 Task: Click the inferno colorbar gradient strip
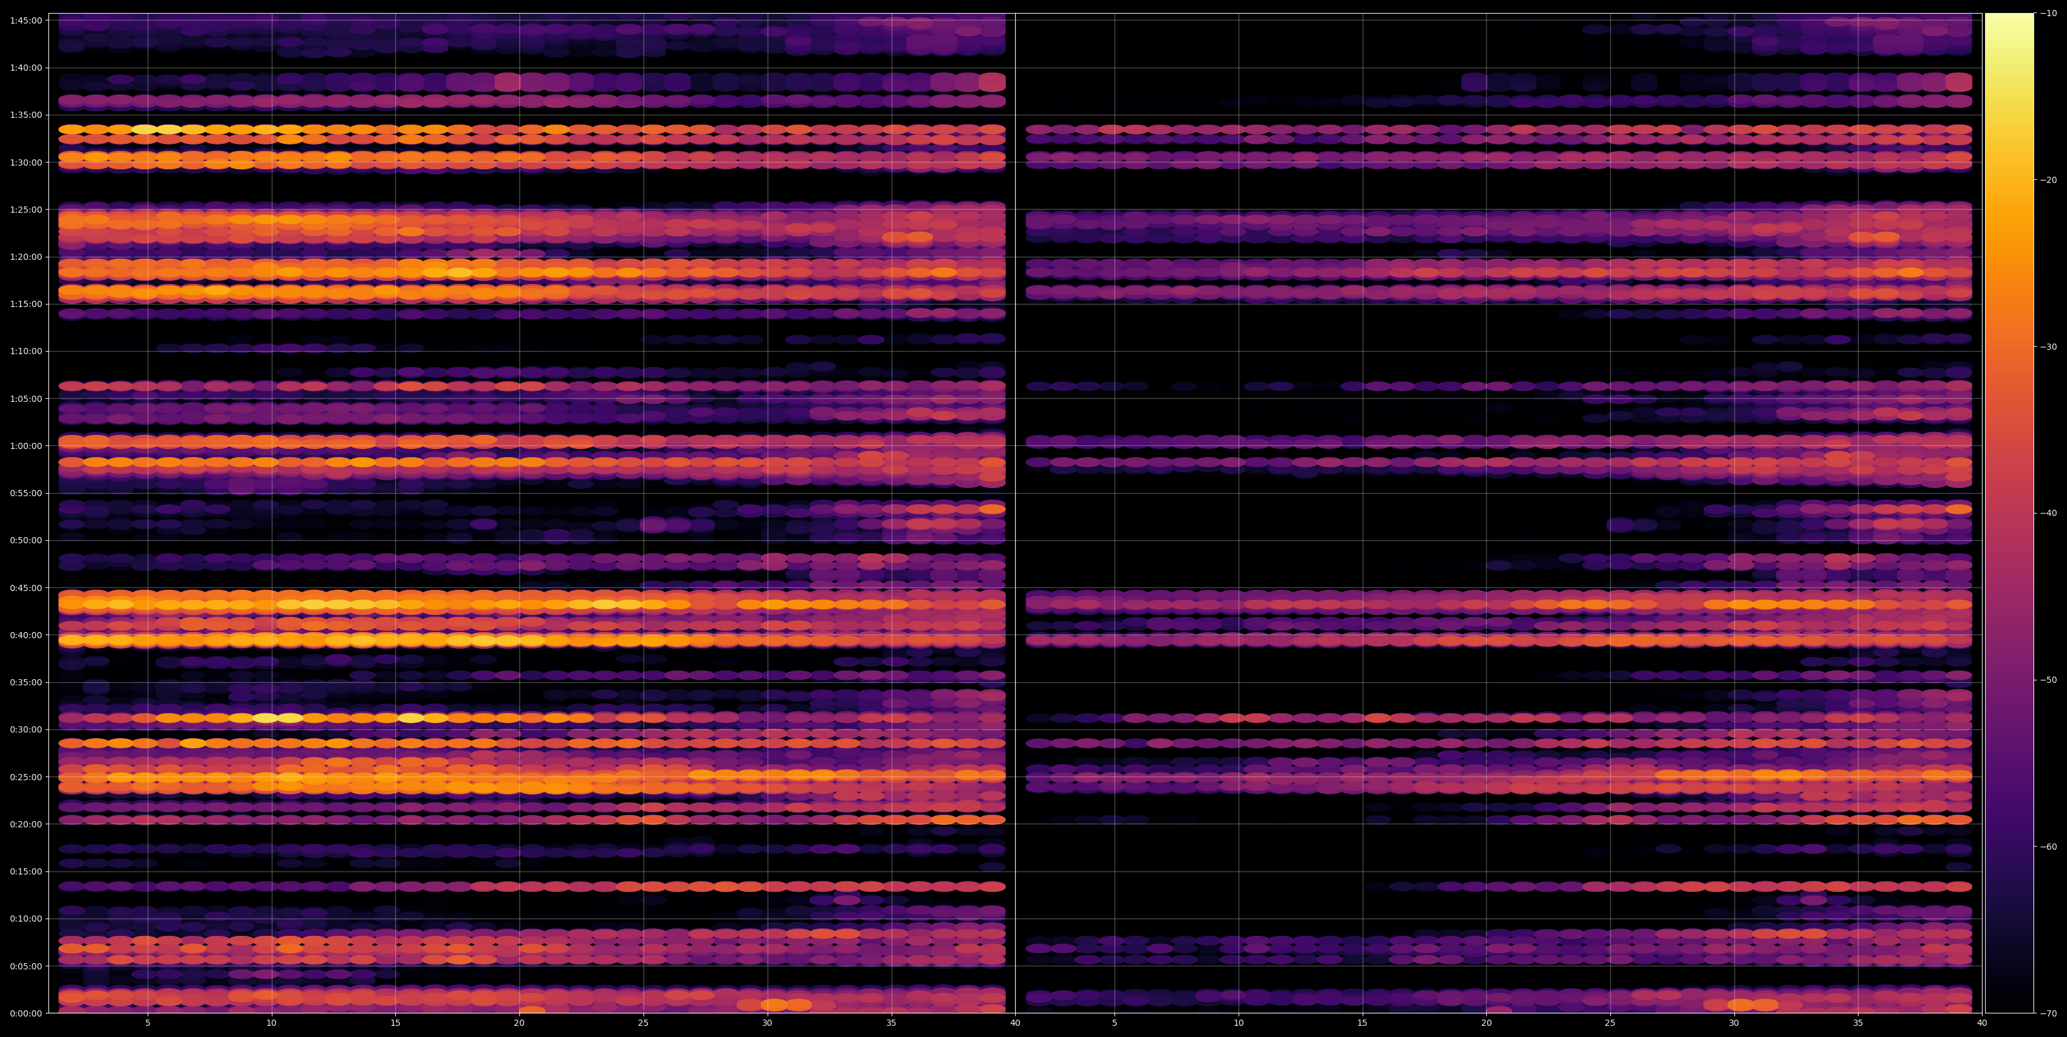[x=2009, y=512]
